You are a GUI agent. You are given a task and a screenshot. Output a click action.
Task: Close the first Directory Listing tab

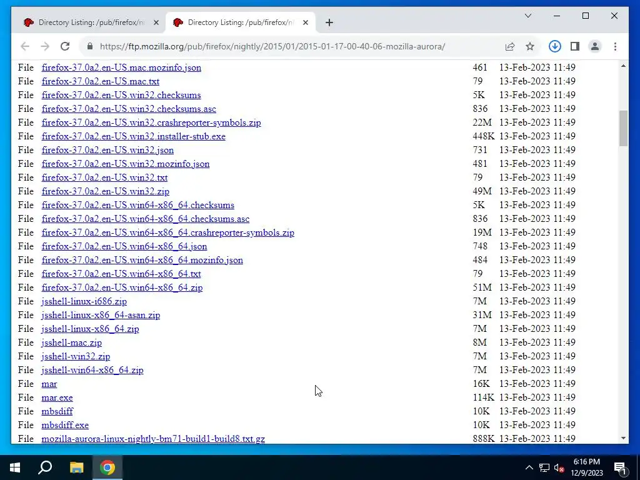[x=156, y=23]
